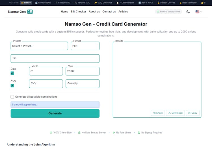Click the Bin input field

click(55, 59)
